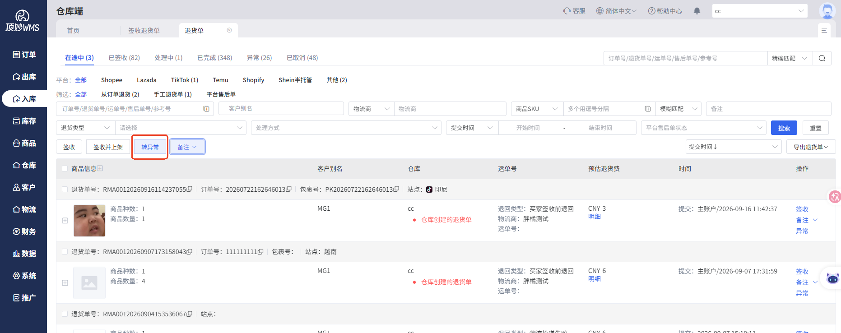Open the 处理方式 dropdown

[346, 128]
